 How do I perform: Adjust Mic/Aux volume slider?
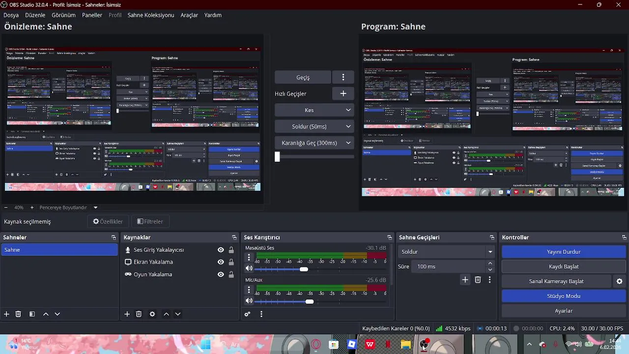point(309,301)
